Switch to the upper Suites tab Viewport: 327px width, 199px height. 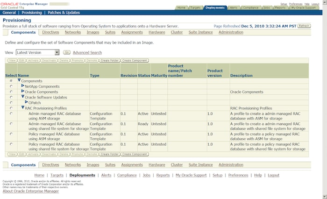(x=110, y=32)
